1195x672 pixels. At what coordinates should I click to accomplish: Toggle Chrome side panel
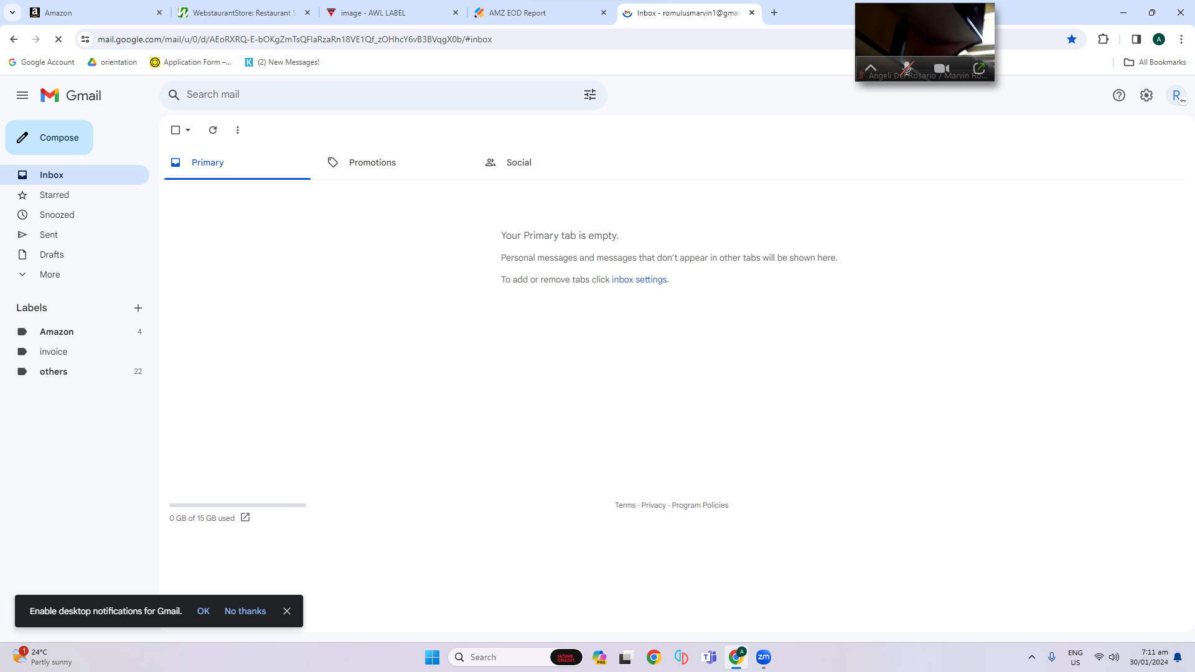(1136, 39)
